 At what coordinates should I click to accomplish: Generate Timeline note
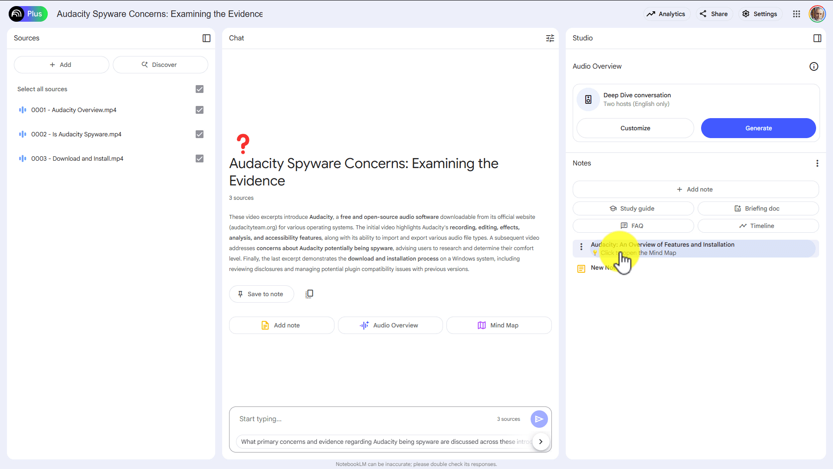[758, 226]
